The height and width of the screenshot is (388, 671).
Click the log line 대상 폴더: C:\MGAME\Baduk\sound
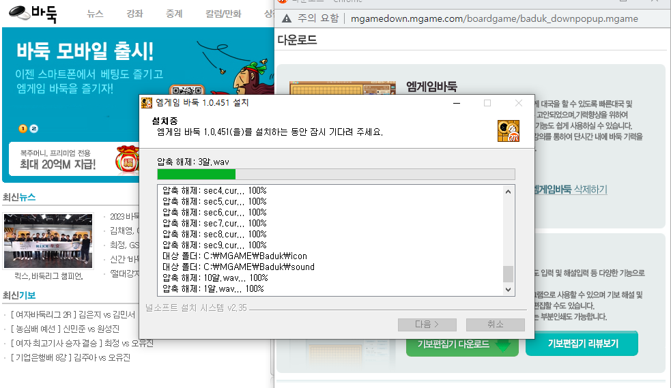[238, 267]
